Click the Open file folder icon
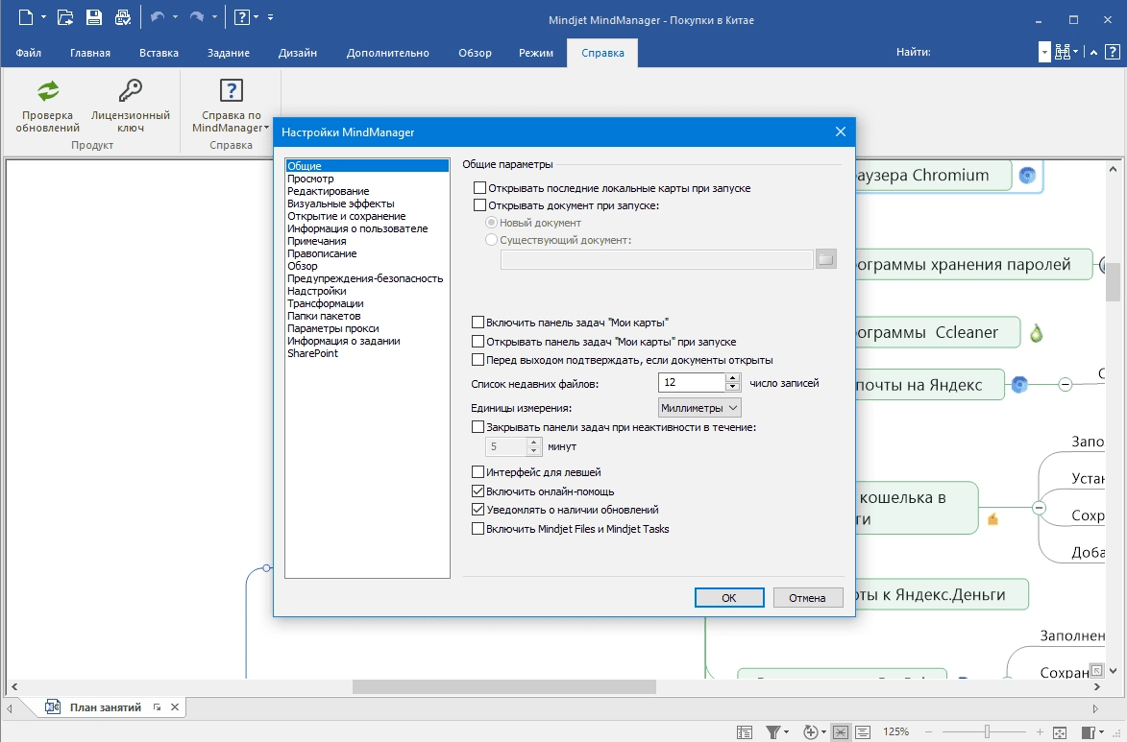The image size is (1127, 742). [64, 17]
